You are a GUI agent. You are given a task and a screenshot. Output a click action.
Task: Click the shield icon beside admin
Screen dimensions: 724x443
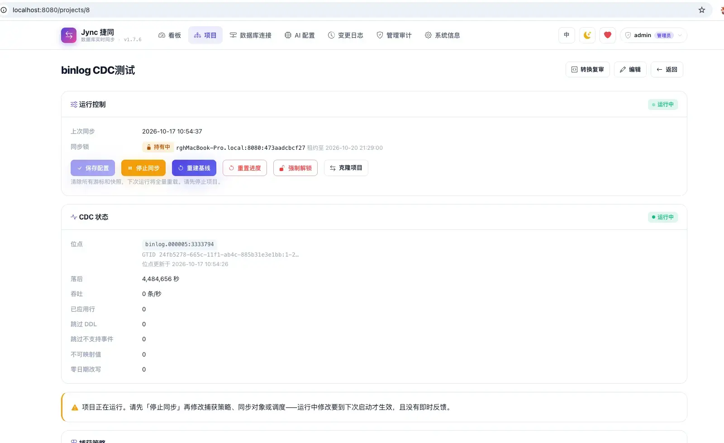coord(628,35)
